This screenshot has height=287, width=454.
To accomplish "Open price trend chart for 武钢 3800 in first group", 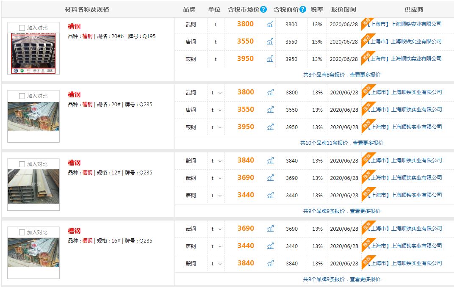I will [270, 24].
